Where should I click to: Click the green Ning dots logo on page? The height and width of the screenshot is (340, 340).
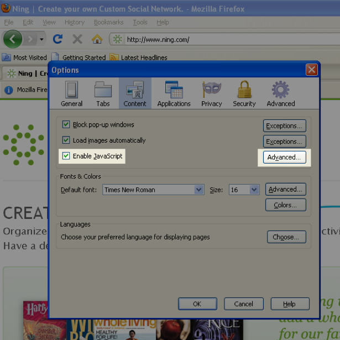(x=23, y=145)
